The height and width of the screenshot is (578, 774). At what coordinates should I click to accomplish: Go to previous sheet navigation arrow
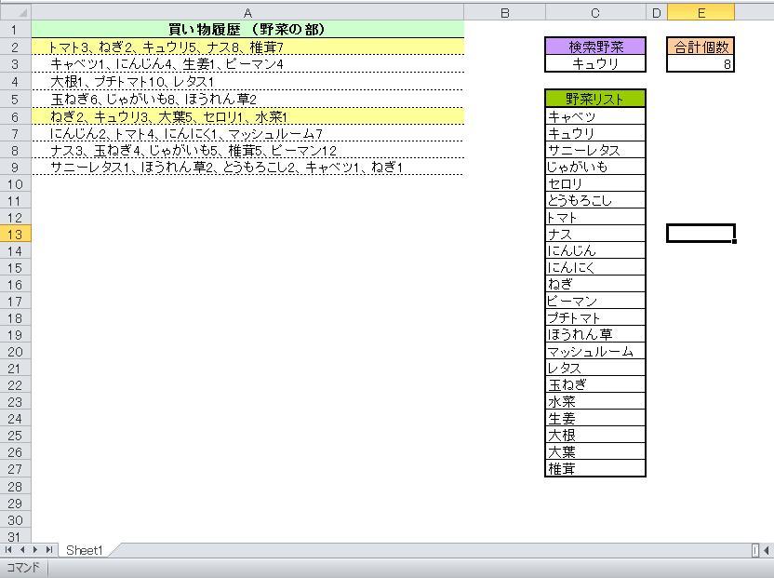click(x=22, y=550)
